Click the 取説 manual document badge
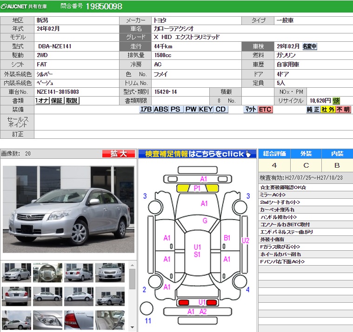Screen dimensions: 353x332 pyautogui.click(x=72, y=101)
